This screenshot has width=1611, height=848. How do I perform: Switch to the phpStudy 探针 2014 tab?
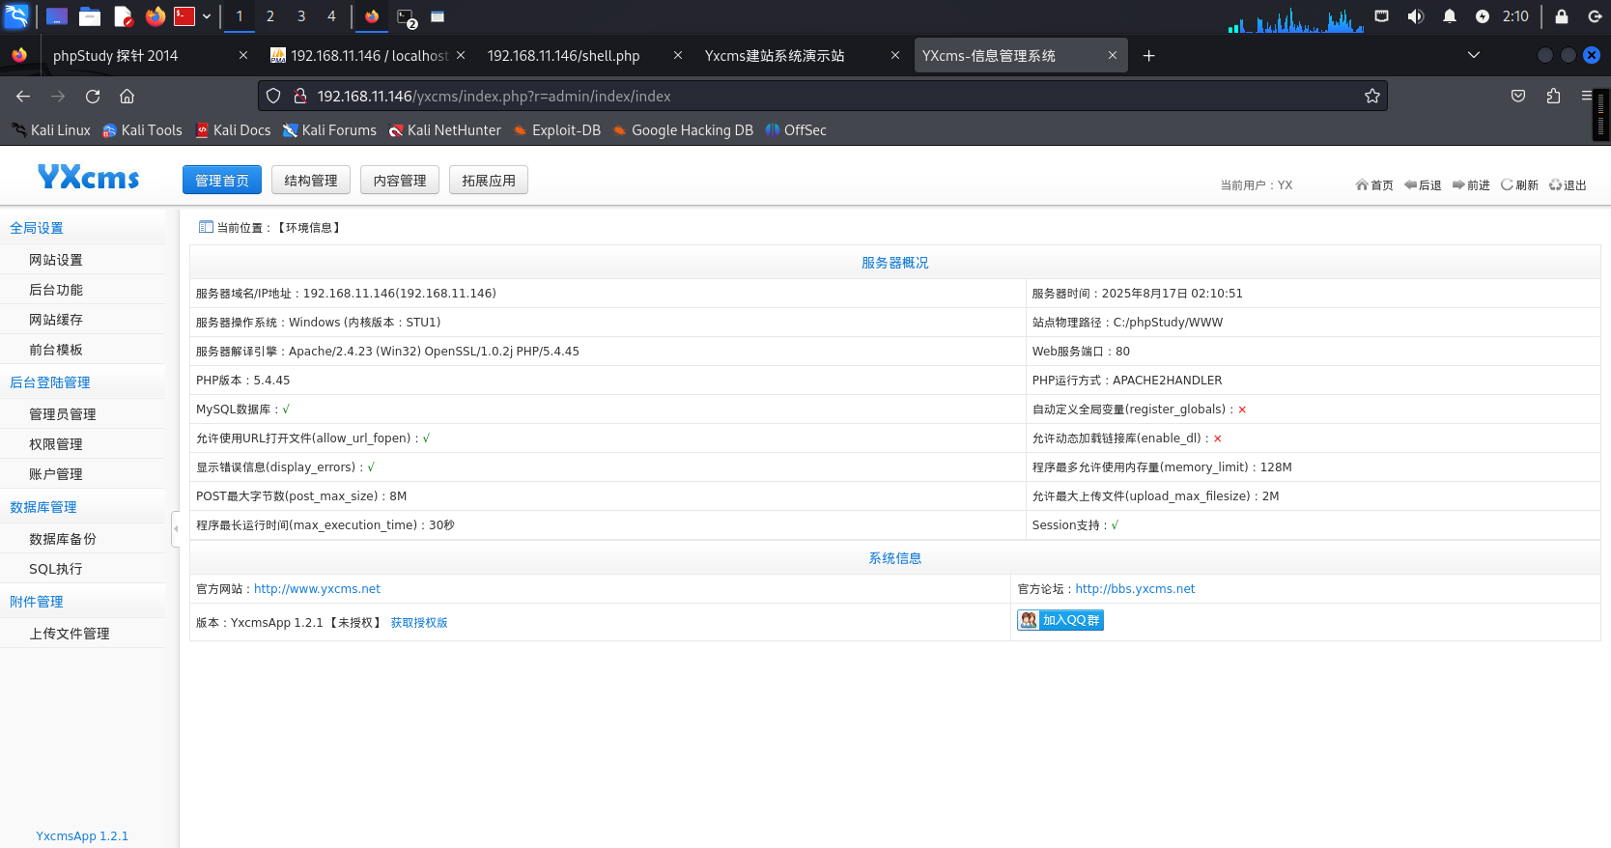(x=116, y=56)
